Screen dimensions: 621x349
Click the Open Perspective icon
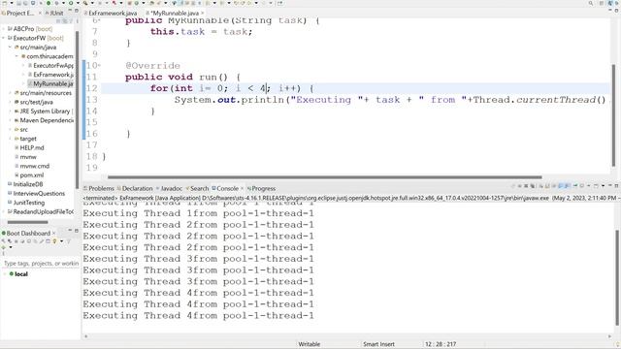[602, 3]
